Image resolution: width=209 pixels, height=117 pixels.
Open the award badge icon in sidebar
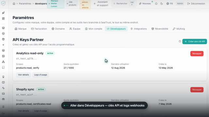click(x=3, y=77)
